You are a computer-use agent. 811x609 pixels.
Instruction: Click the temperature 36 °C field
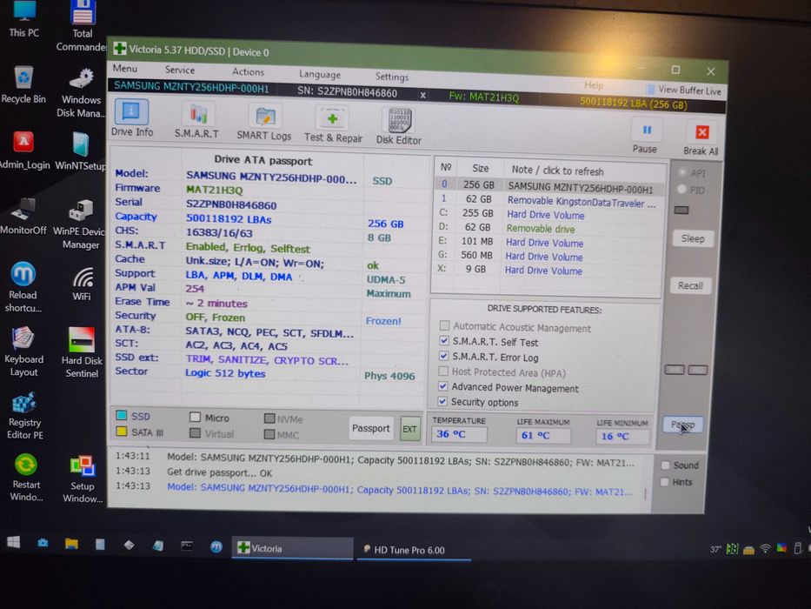459,434
